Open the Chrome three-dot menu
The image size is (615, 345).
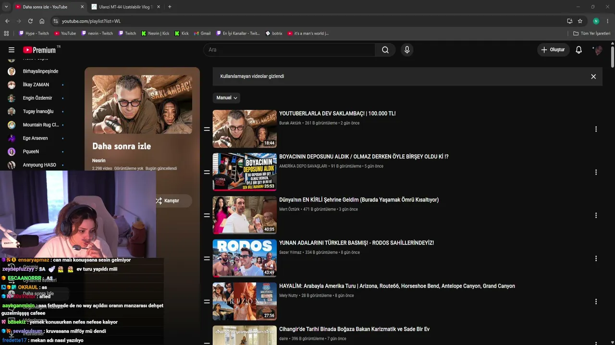click(608, 21)
